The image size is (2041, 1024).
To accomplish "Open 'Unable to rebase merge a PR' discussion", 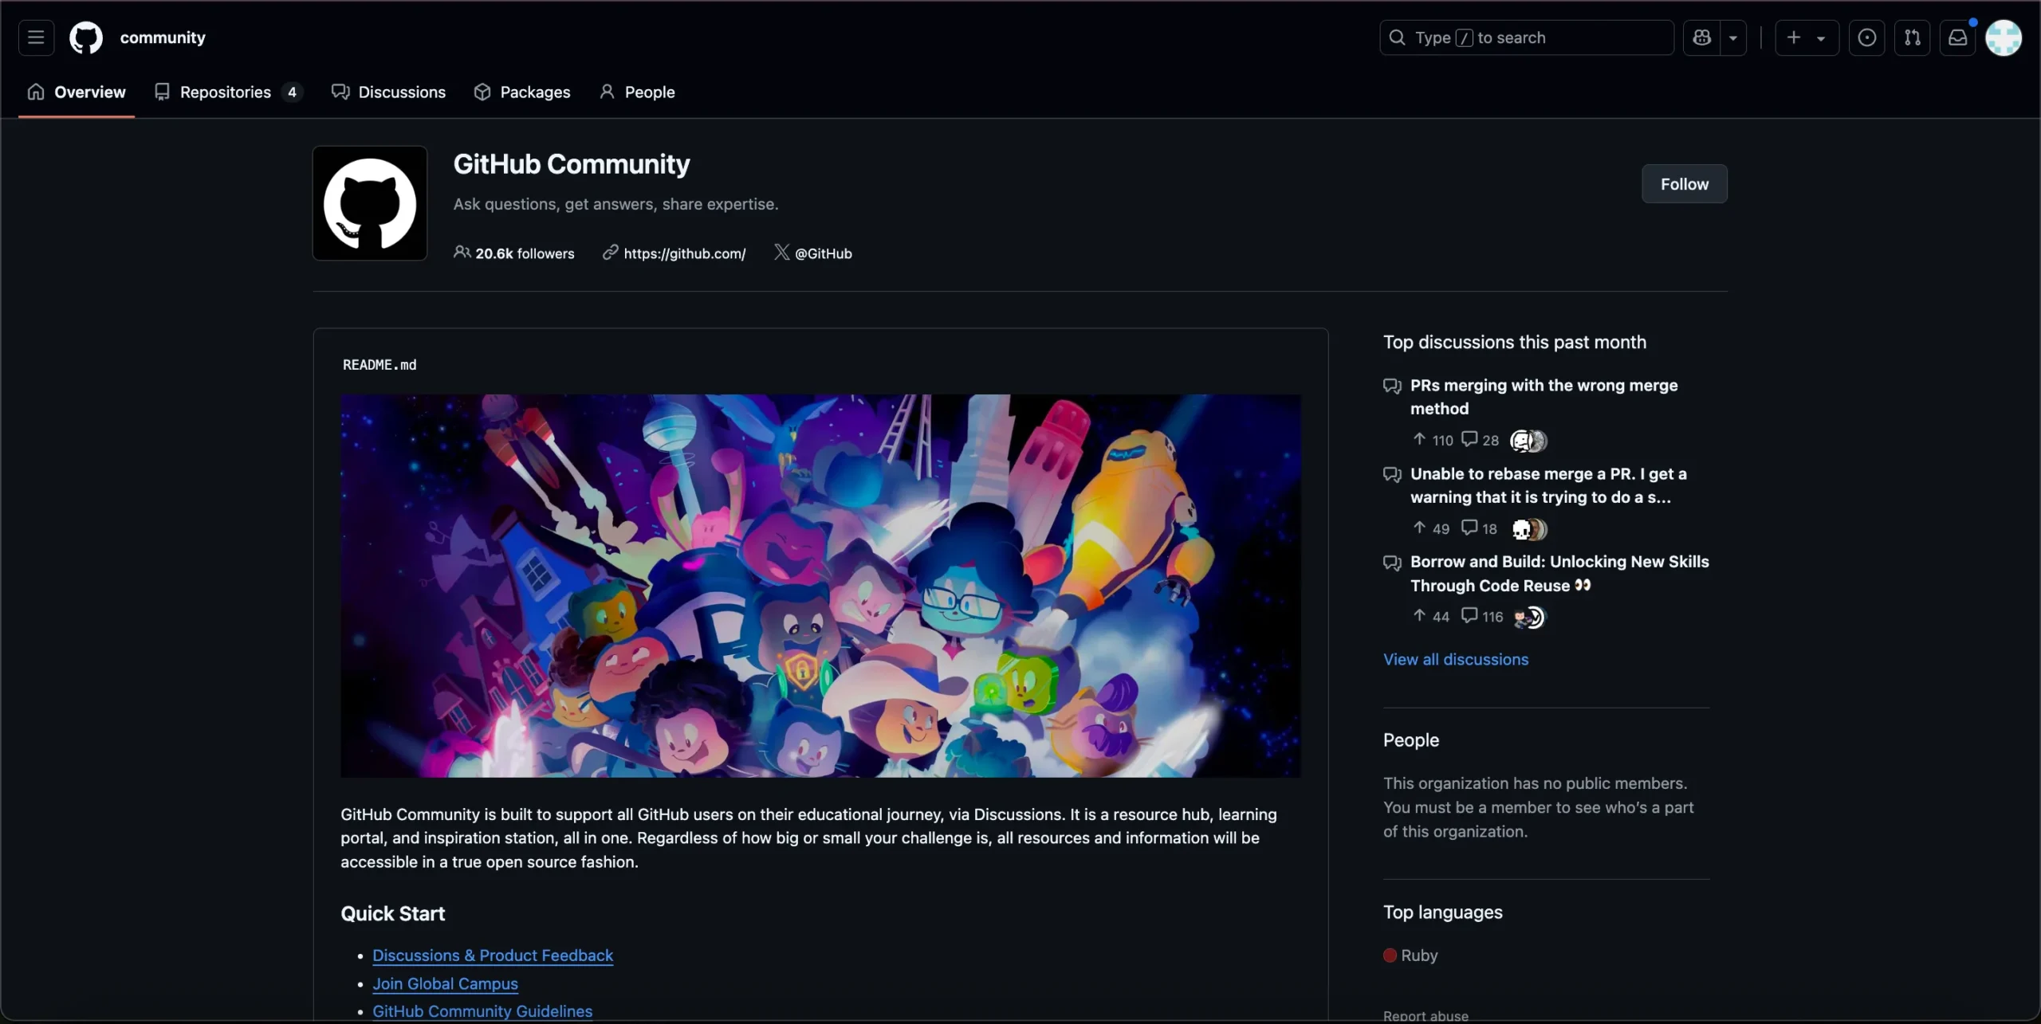I will click(1548, 485).
